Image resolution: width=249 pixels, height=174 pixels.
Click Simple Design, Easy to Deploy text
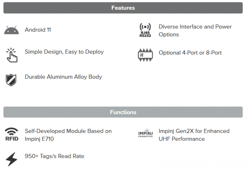(x=64, y=52)
